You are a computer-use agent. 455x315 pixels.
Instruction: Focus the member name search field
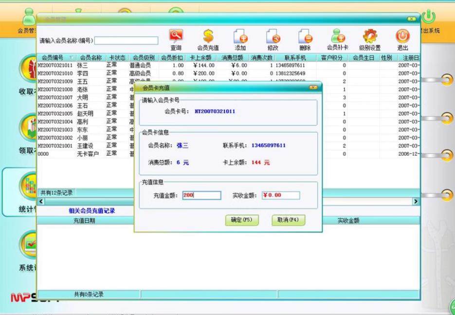click(126, 40)
